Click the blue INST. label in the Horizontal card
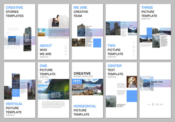 [x=77, y=82]
